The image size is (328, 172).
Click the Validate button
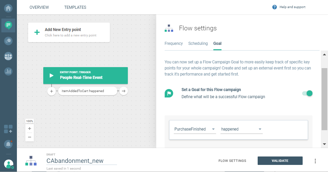(x=280, y=161)
